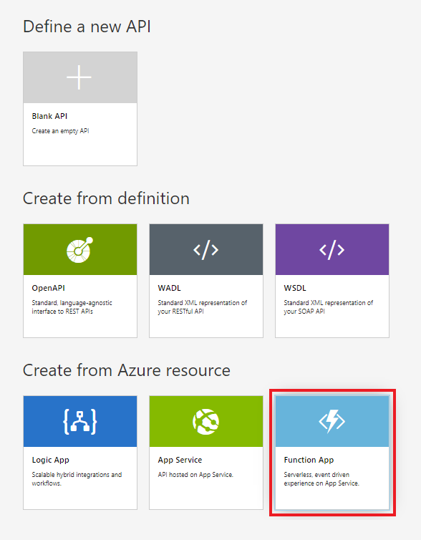Screen dimensions: 421x540
Task: Click the Function App lightning bolt icon
Action: pos(332,421)
